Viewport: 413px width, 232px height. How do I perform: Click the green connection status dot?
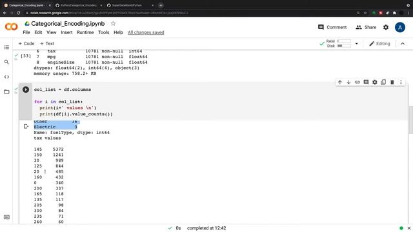pos(401,228)
